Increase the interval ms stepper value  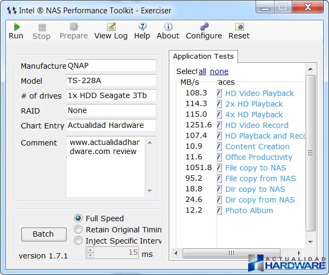(91, 250)
